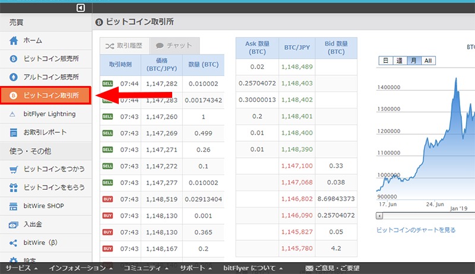Click bid price 1,145,780
Screen dimensions: 475x274
[297, 248]
